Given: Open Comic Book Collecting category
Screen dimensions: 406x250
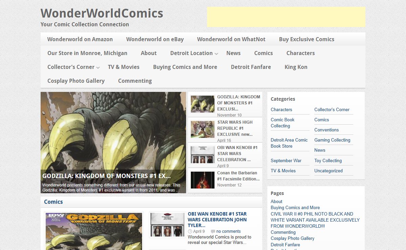Looking at the screenshot, I should pos(283,123).
